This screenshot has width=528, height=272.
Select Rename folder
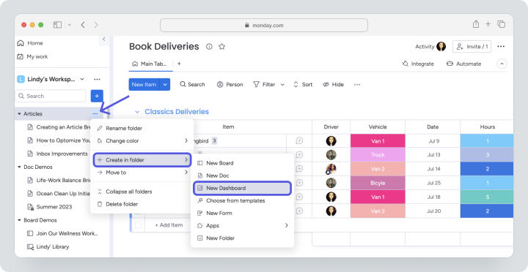(142, 128)
